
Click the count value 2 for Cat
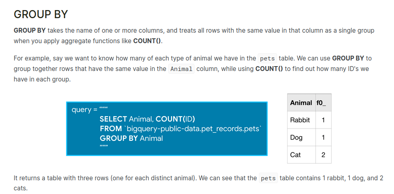tap(323, 155)
